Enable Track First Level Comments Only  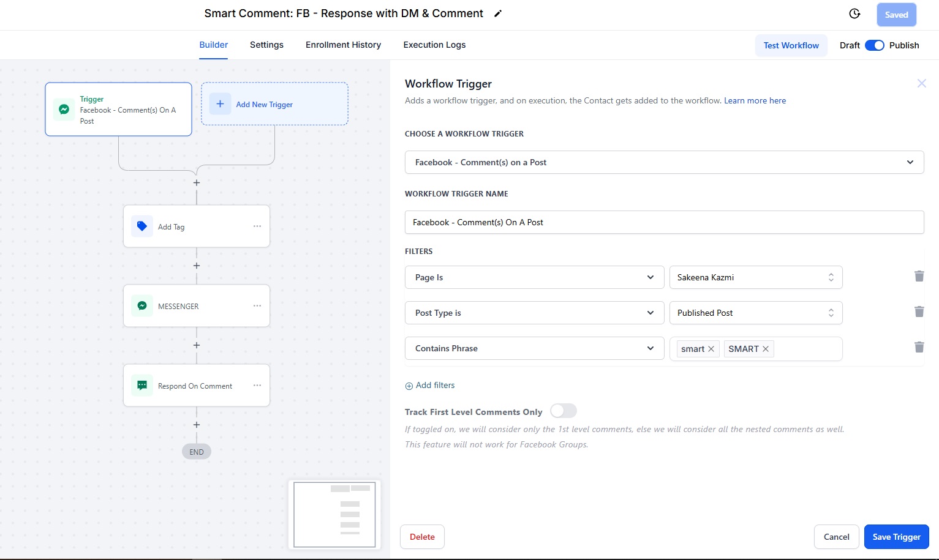(x=563, y=411)
